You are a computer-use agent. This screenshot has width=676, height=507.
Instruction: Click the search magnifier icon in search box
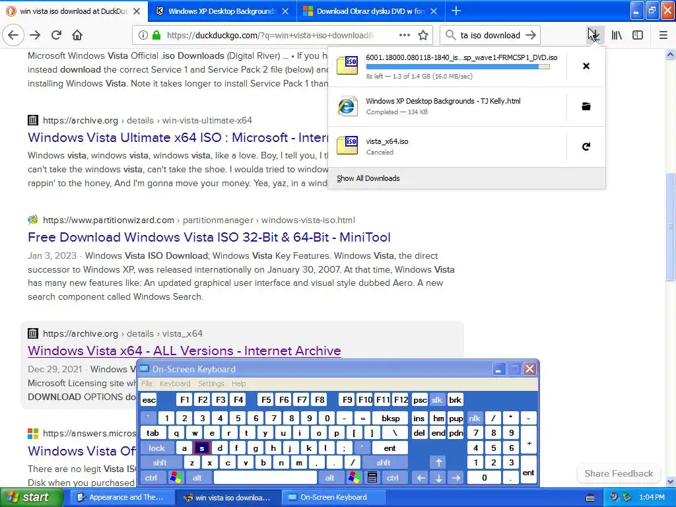(450, 36)
